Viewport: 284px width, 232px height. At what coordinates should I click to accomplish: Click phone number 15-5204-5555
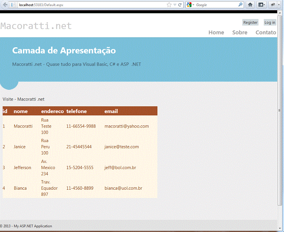tap(80, 168)
